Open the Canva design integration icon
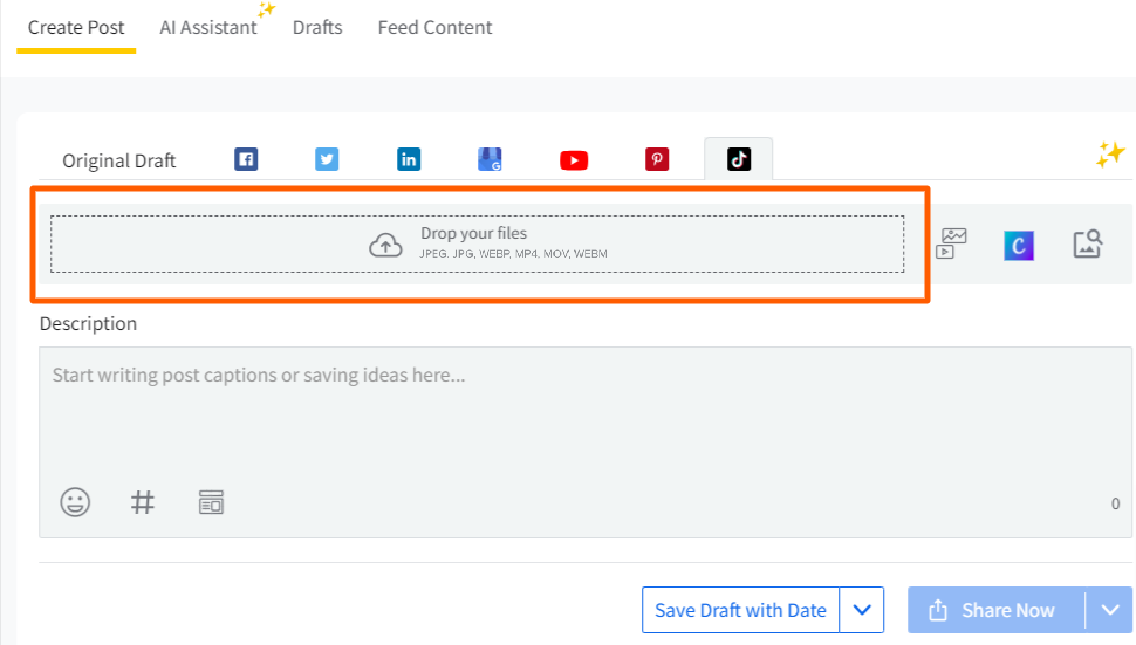 [1018, 245]
